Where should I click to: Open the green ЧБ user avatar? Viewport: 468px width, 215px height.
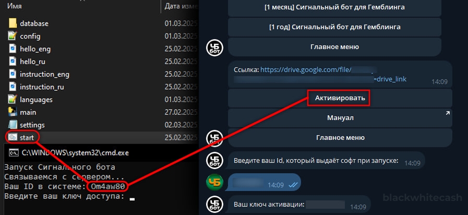[214, 182]
